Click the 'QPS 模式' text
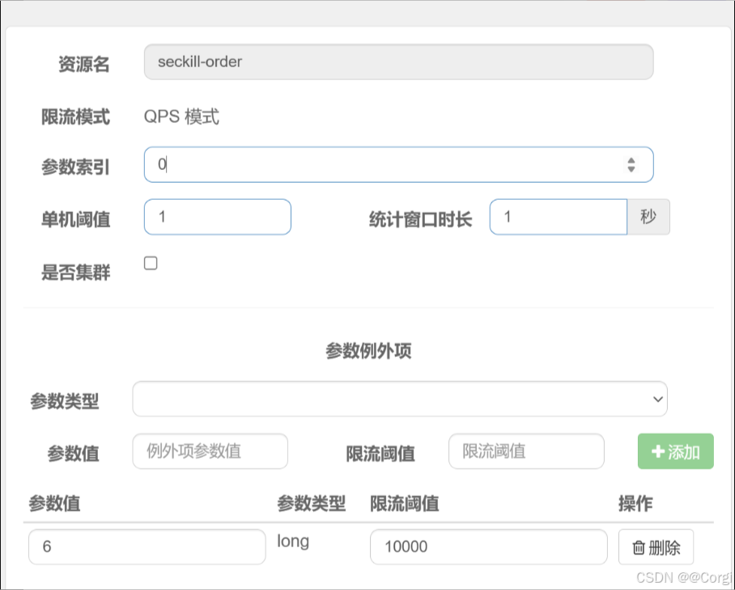The width and height of the screenshot is (735, 590). (181, 117)
